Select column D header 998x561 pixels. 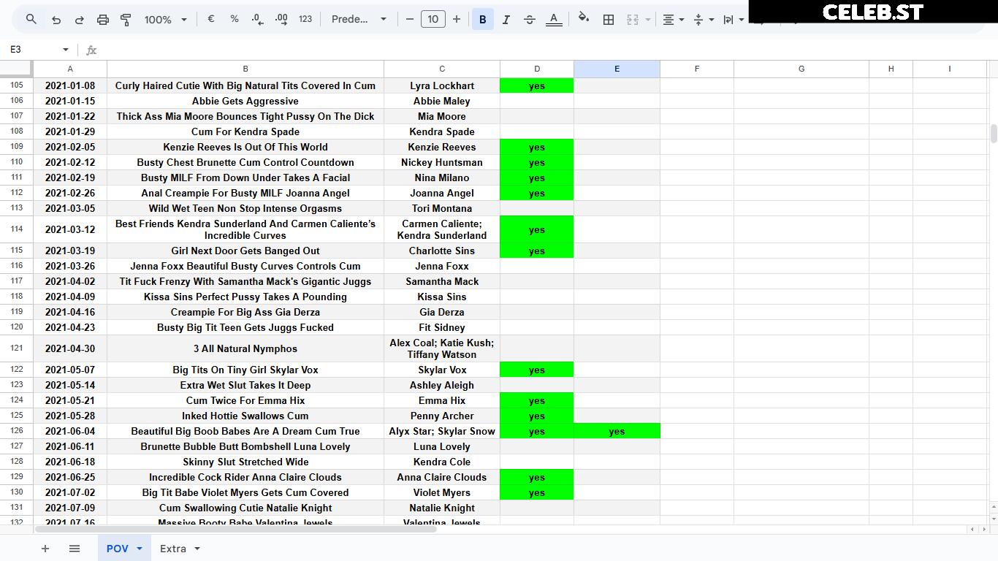pos(537,69)
